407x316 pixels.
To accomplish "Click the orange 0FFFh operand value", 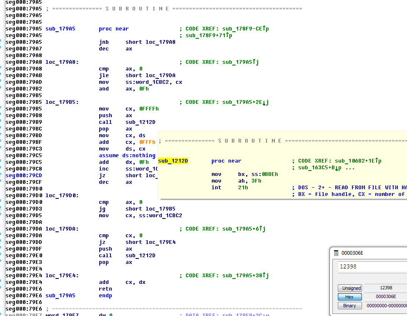I will [147, 142].
